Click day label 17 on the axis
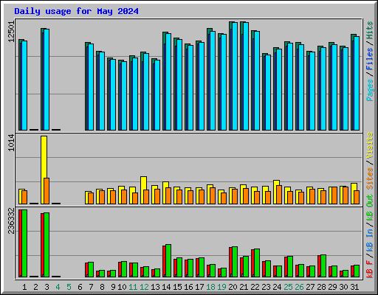This screenshot has height=295, width=378. pos(199,287)
